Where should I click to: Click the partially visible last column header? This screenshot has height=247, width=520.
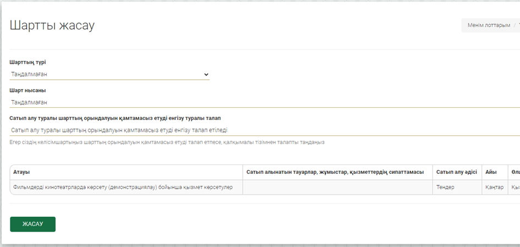pos(514,172)
